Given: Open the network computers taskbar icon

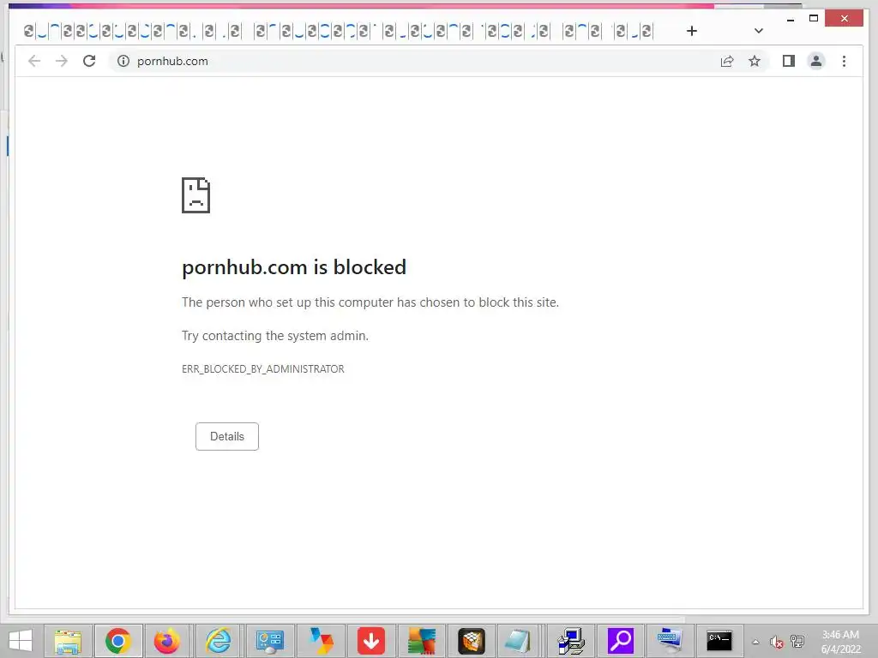Looking at the screenshot, I should [x=572, y=641].
